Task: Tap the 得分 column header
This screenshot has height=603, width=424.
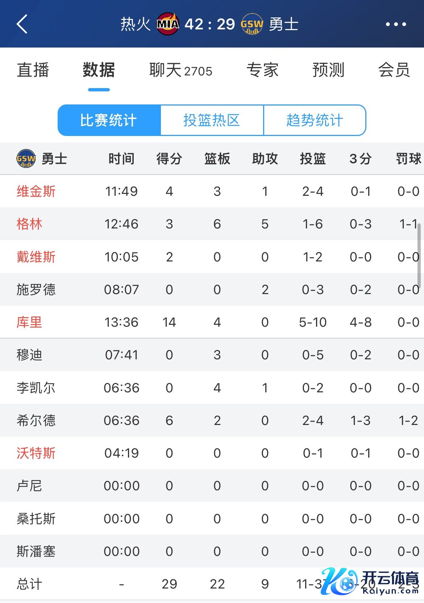Action: [169, 159]
